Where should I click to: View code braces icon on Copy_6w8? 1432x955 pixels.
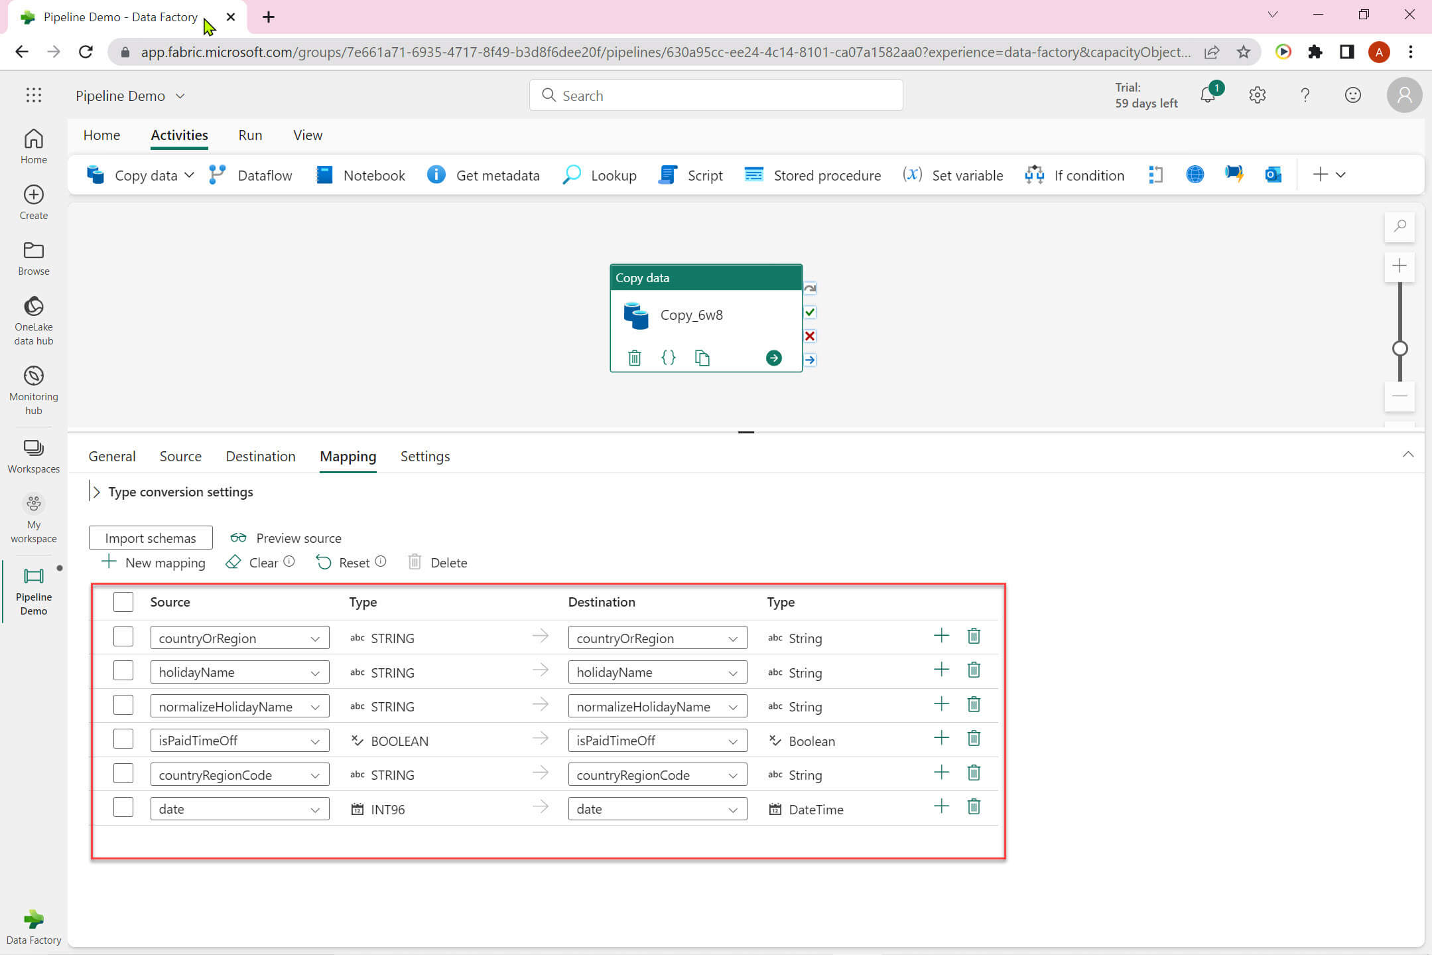pos(668,358)
